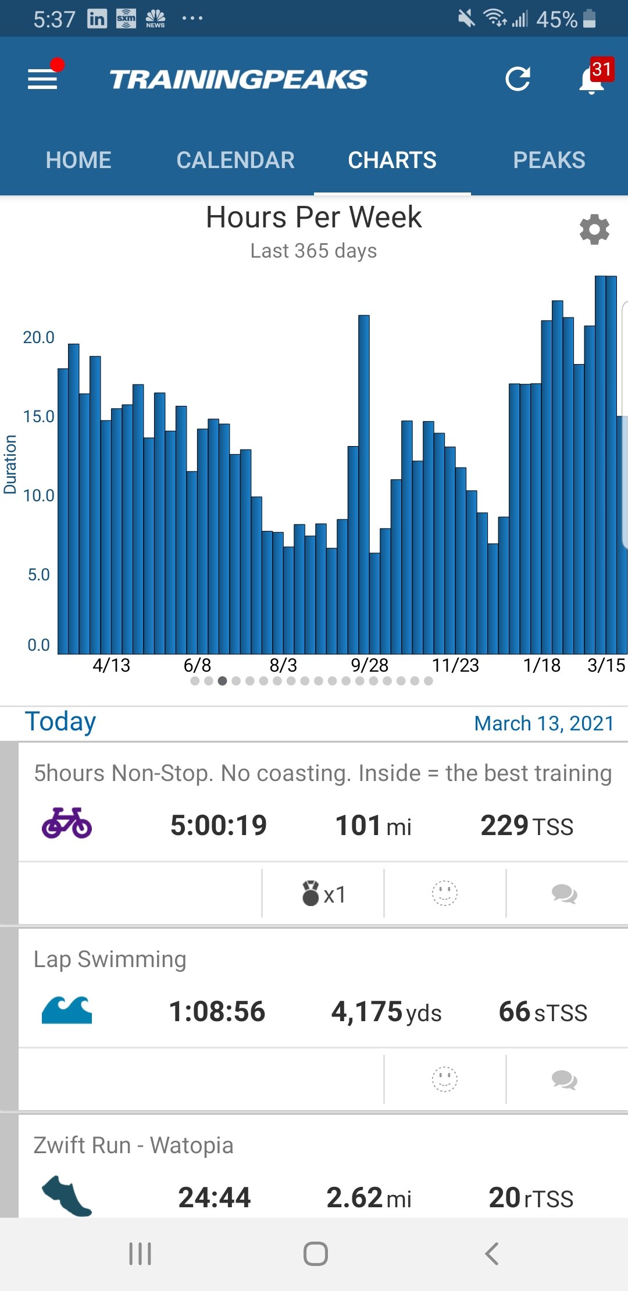Open comments on the bike workout

pos(564,894)
